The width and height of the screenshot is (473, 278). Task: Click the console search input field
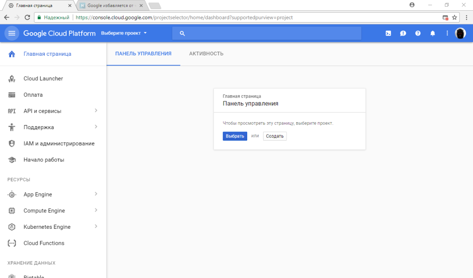[266, 34]
